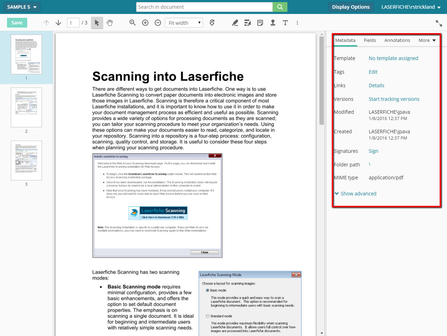Click Edit link for Tags
447x336 pixels.
click(373, 72)
